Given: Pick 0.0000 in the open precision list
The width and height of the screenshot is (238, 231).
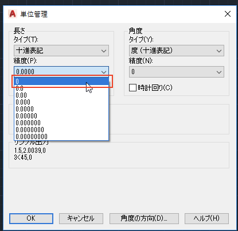Looking at the screenshot, I should coord(61,109).
